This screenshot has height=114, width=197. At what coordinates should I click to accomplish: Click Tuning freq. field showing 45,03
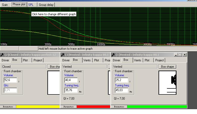(121, 90)
